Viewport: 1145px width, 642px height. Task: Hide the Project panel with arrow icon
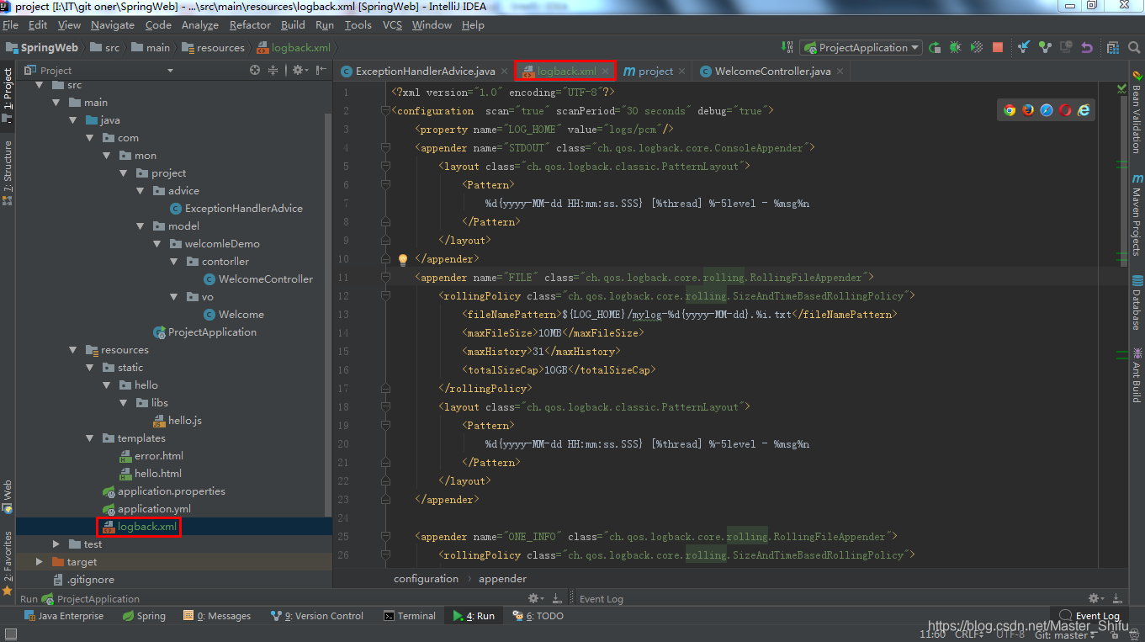coord(321,70)
